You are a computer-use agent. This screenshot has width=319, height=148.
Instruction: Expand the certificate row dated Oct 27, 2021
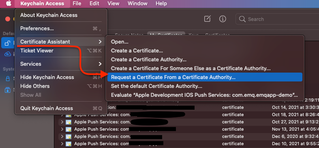[62, 122]
